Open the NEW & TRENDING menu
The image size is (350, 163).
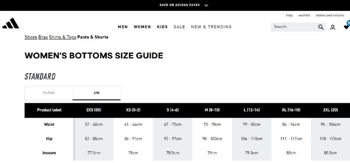pos(211,27)
